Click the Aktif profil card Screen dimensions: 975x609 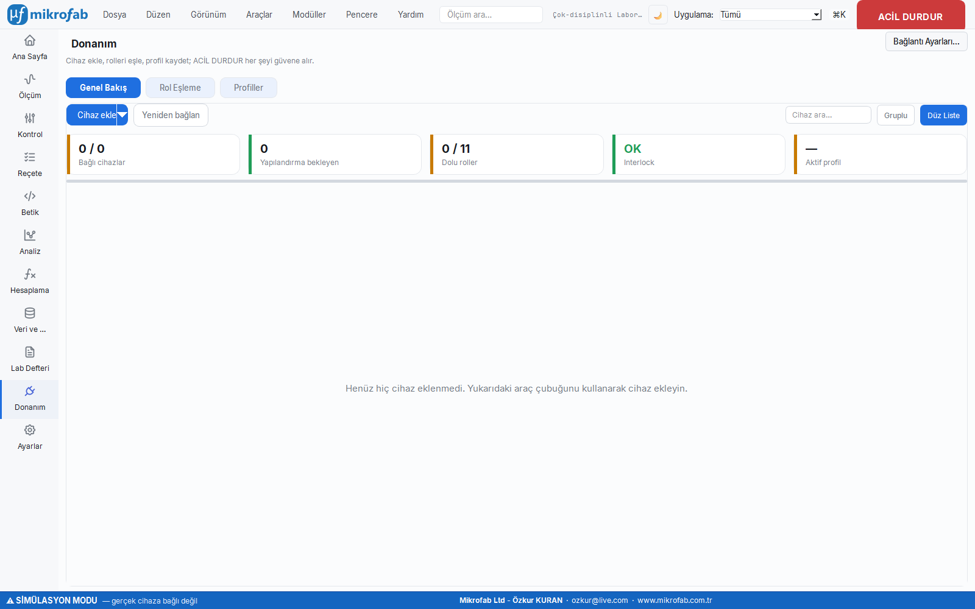pyautogui.click(x=880, y=155)
